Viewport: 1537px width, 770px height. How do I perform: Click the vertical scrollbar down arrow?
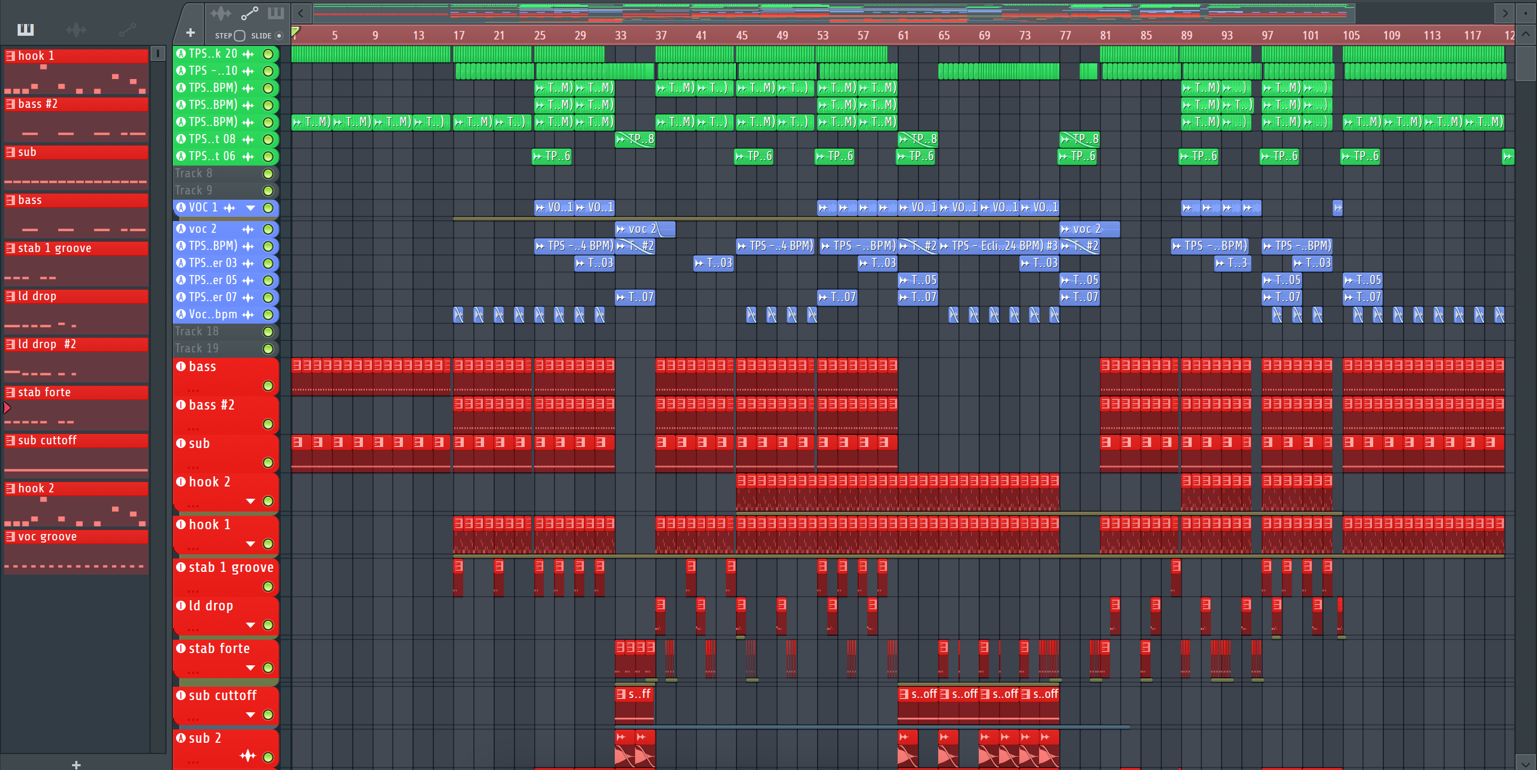click(x=1525, y=764)
